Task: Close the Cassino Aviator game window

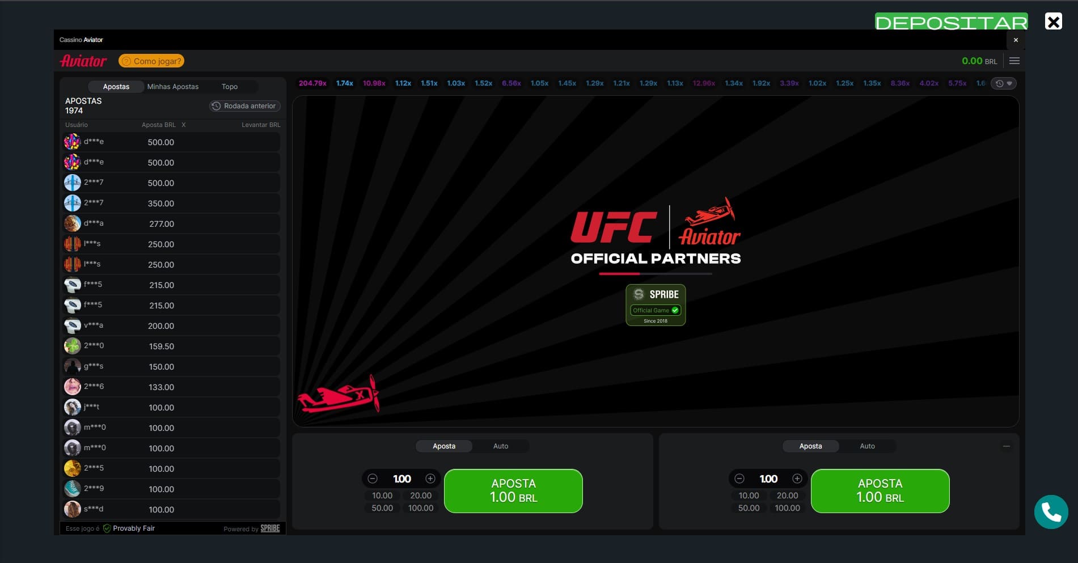Action: [x=1016, y=40]
